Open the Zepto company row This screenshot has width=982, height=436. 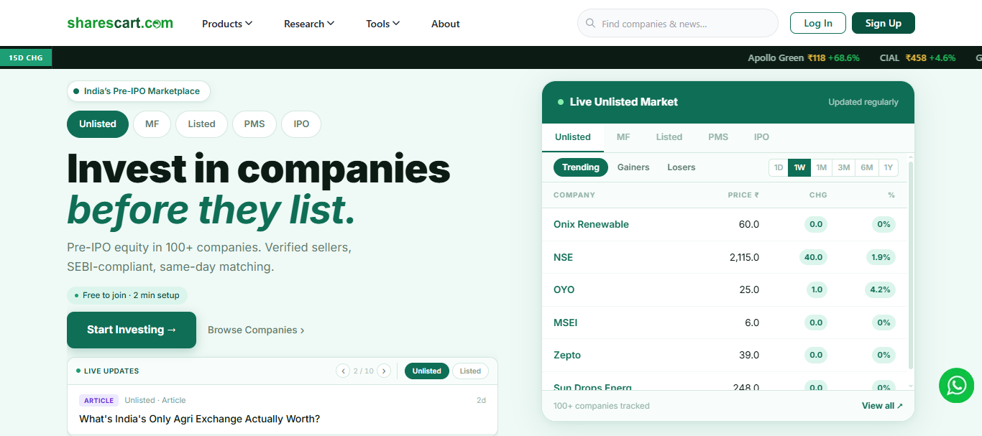pos(725,355)
